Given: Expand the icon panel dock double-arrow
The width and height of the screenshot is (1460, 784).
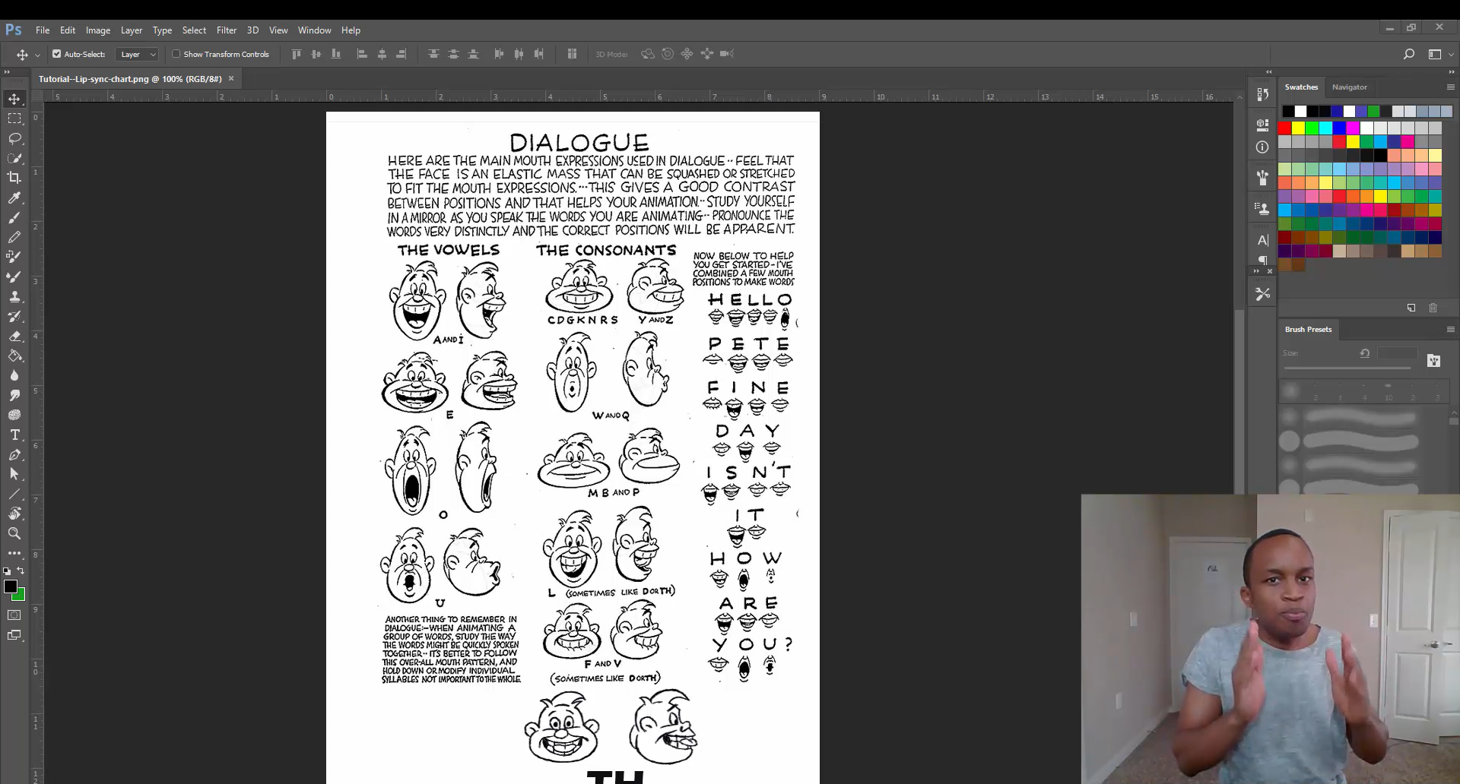Looking at the screenshot, I should coord(1268,71).
